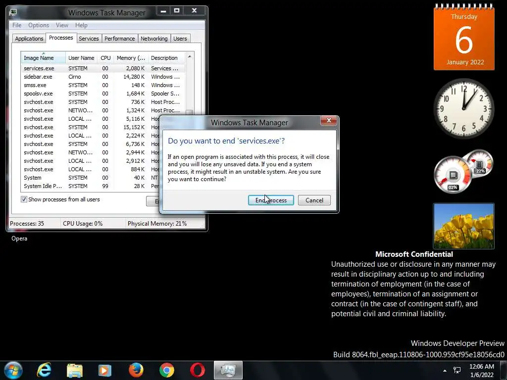Image resolution: width=507 pixels, height=380 pixels.
Task: Sort by CPU column header
Action: coord(105,58)
